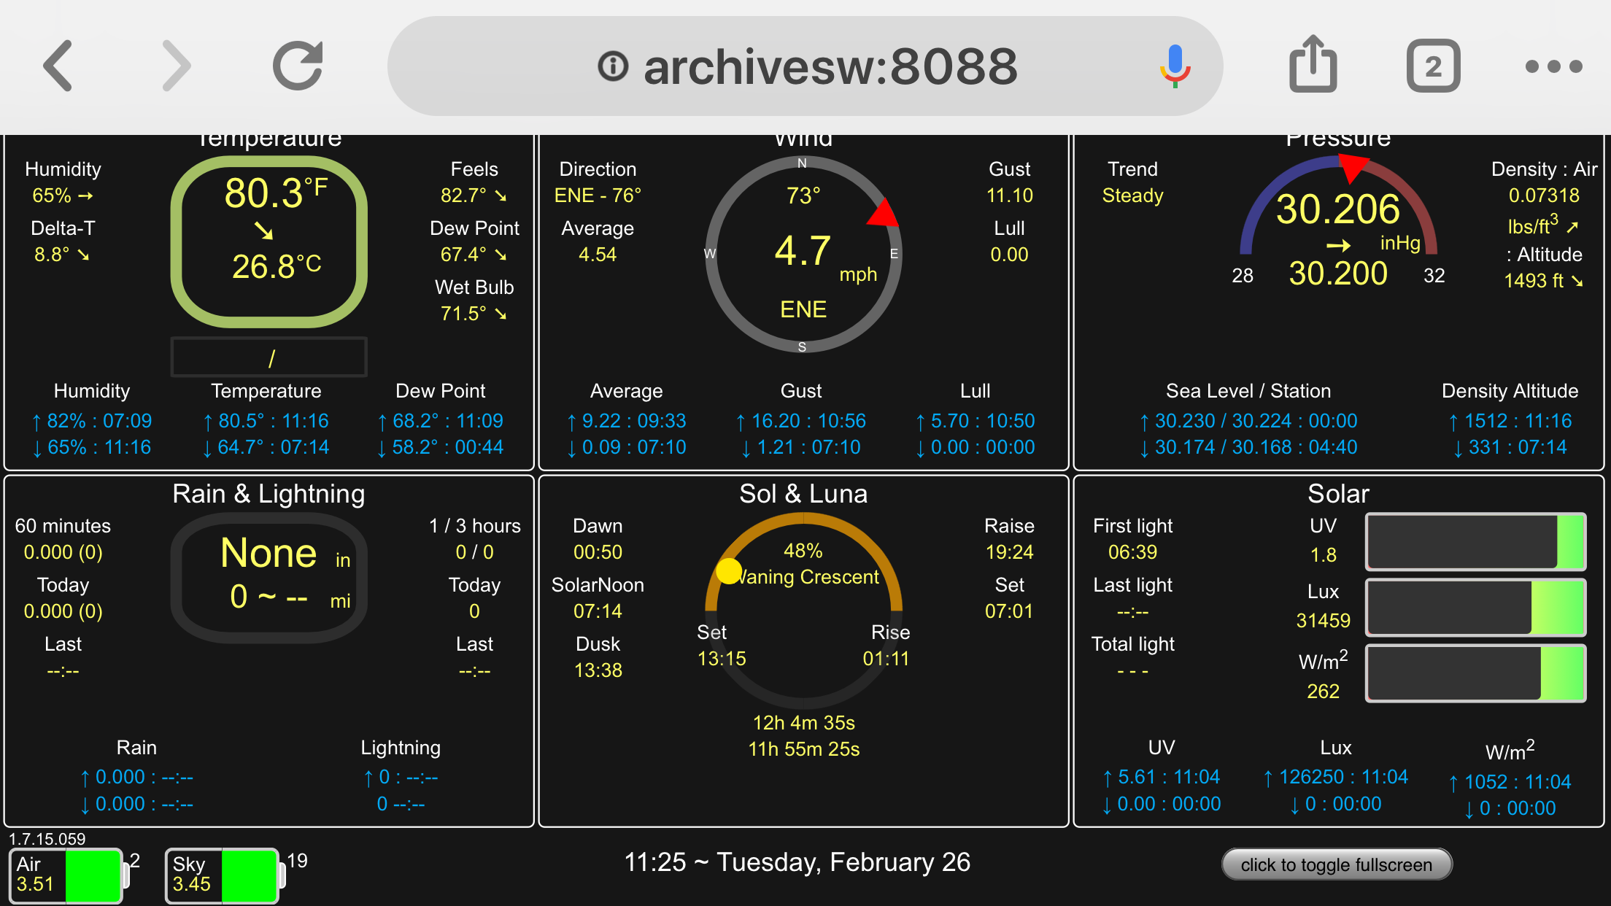This screenshot has width=1611, height=906.
Task: Tap the site info icon in address bar
Action: [x=613, y=66]
